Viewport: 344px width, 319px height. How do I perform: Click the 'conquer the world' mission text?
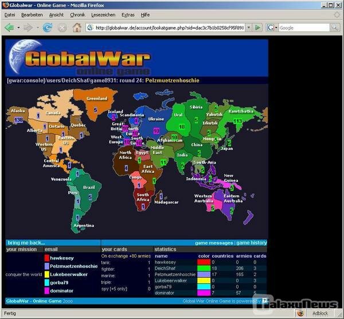point(24,274)
